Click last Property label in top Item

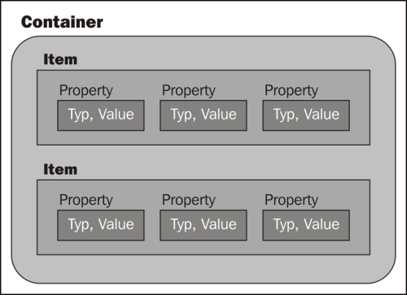(291, 91)
